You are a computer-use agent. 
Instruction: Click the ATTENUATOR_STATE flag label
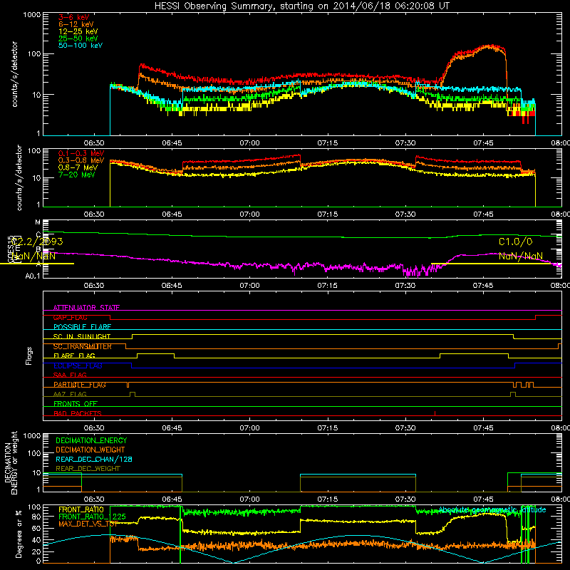click(86, 308)
